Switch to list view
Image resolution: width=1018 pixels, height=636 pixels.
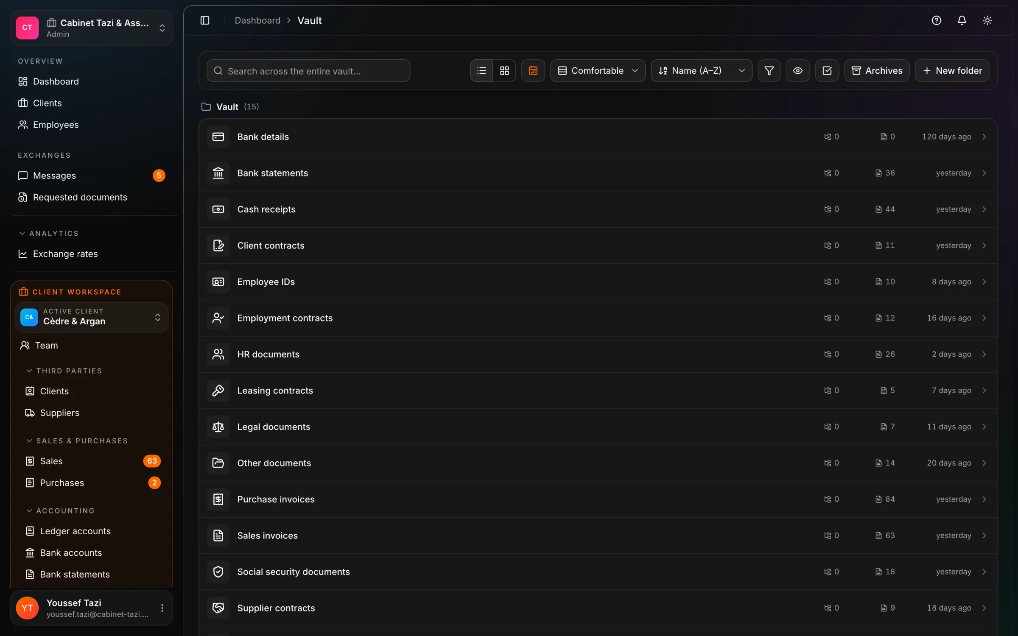tap(481, 71)
